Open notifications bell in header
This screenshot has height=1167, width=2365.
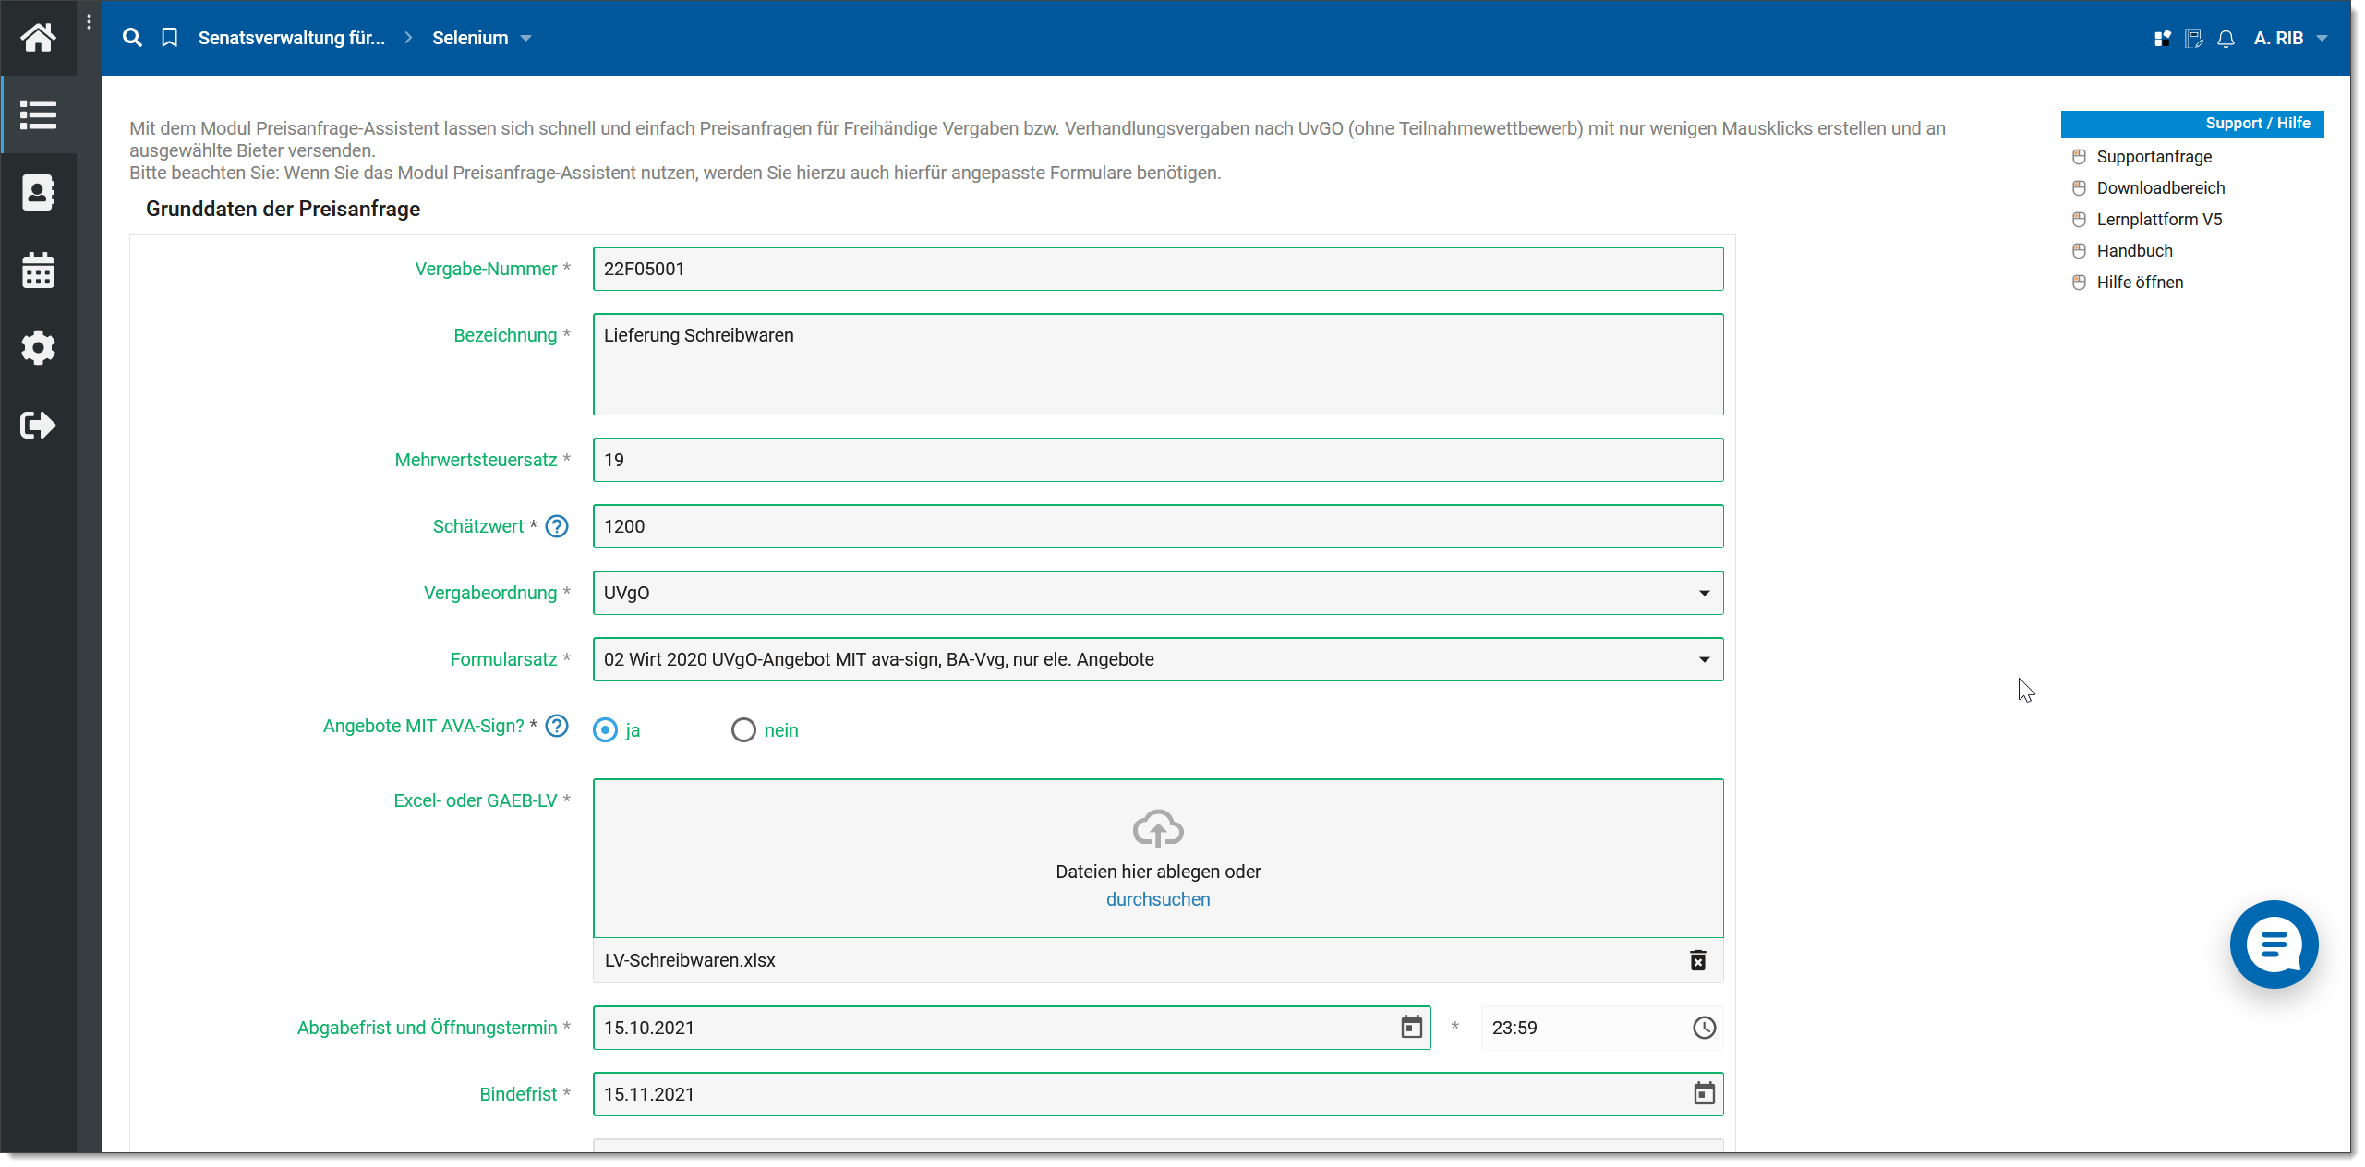coord(2226,39)
